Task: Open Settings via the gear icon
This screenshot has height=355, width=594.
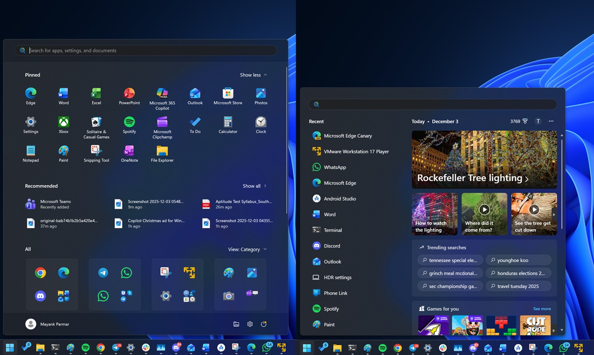Action: tap(250, 324)
